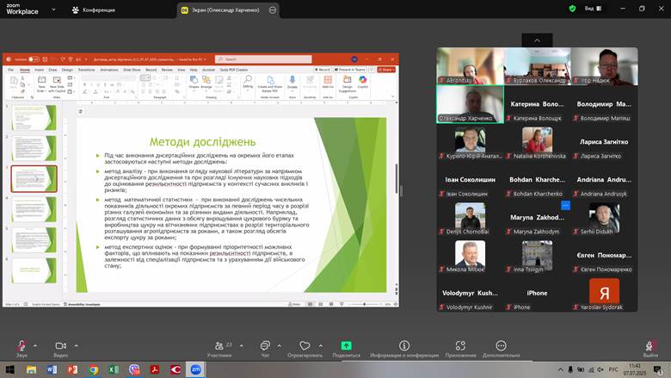Unmute microphone with the Звук icon
The image size is (671, 378).
click(x=22, y=345)
